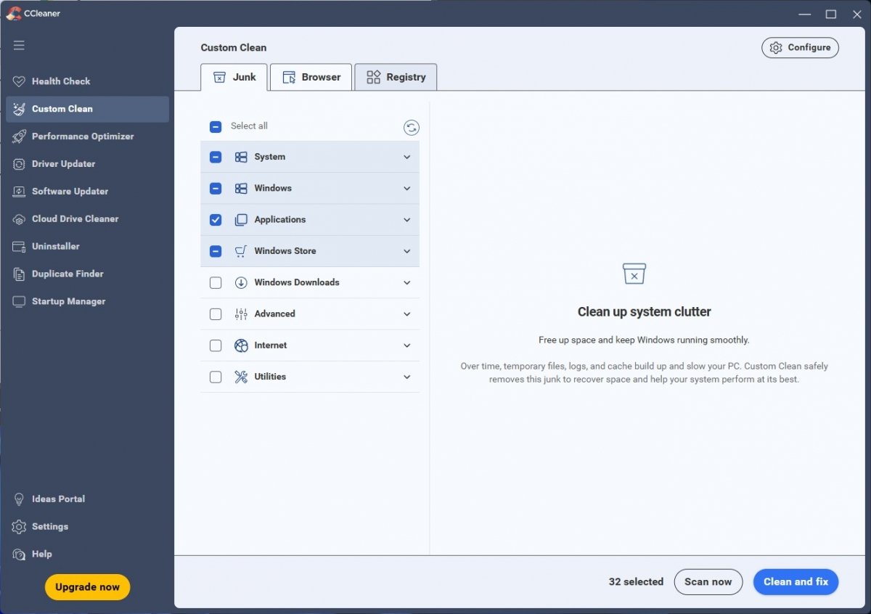The image size is (871, 614).
Task: Go to Driver Updater in sidebar
Action: [x=63, y=164]
